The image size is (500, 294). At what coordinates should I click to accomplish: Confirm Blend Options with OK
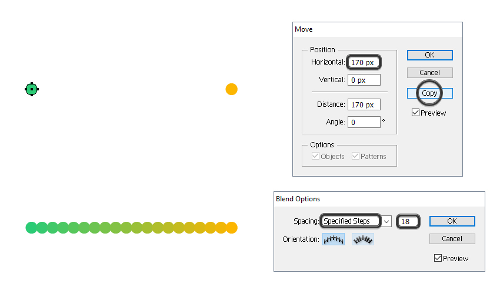[452, 221]
